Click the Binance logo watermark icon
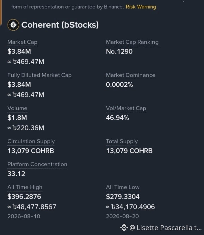 click(x=124, y=228)
